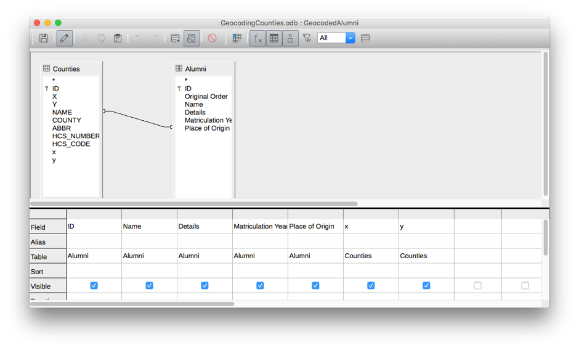579x350 pixels.
Task: Uncheck Visible for Place of Origin column
Action: tap(315, 286)
